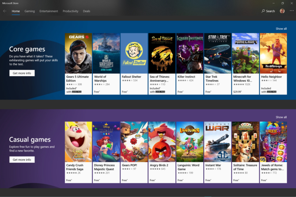Screen dimensions: 296x197
Task: Select the Fallout Shelter Vault Boy artwork
Action: click(134, 53)
